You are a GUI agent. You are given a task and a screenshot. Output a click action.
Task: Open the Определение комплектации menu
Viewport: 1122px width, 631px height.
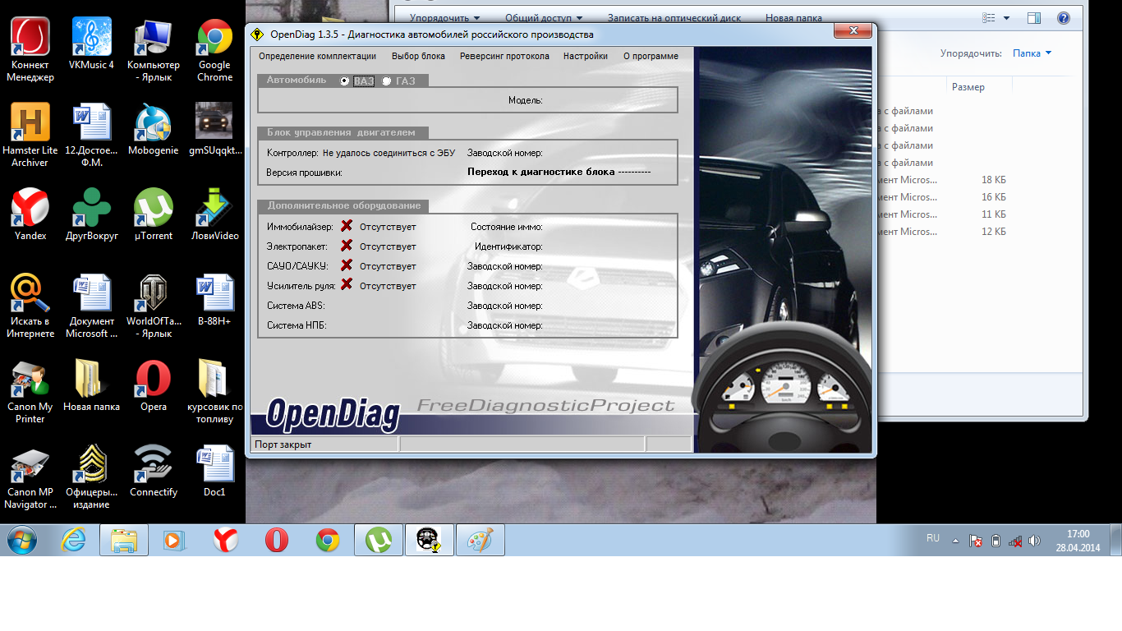coord(317,56)
